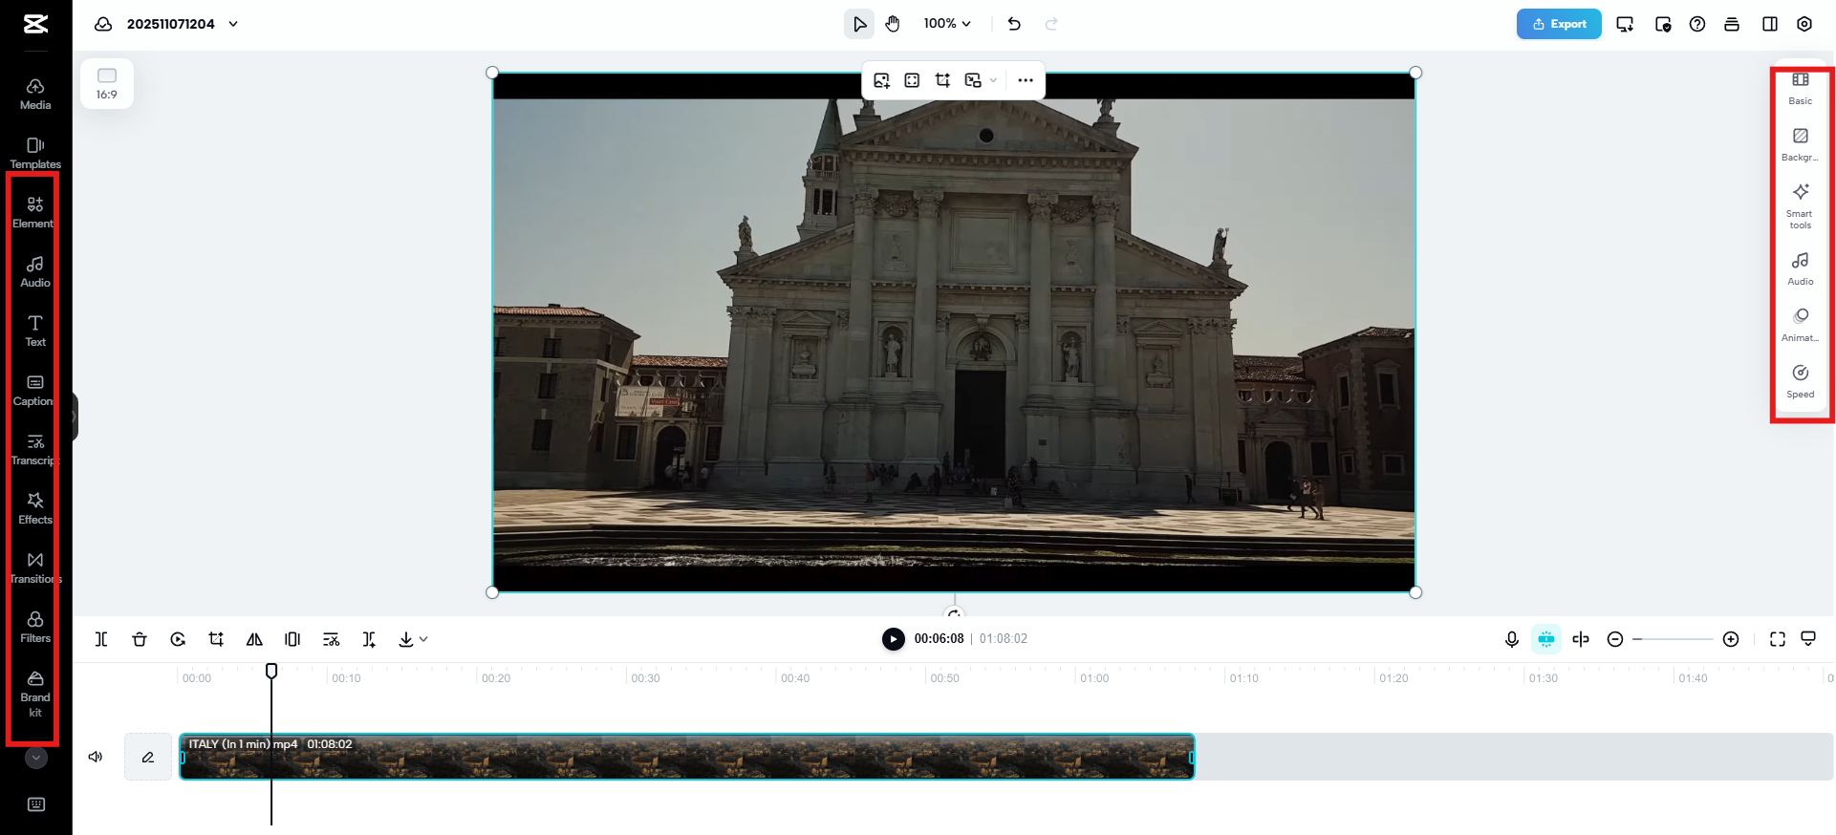
Task: Click the crop icon in timeline toolbar
Action: (x=216, y=639)
